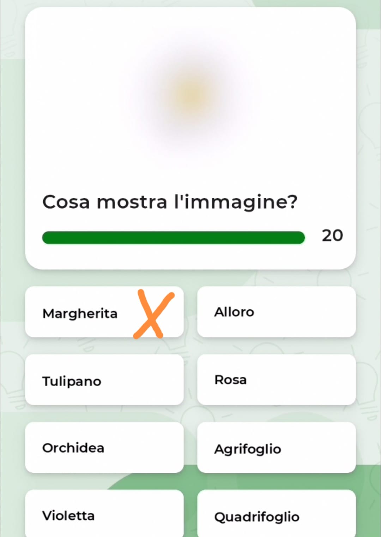Select the Alloro answer option
The image size is (381, 537).
[234, 312]
